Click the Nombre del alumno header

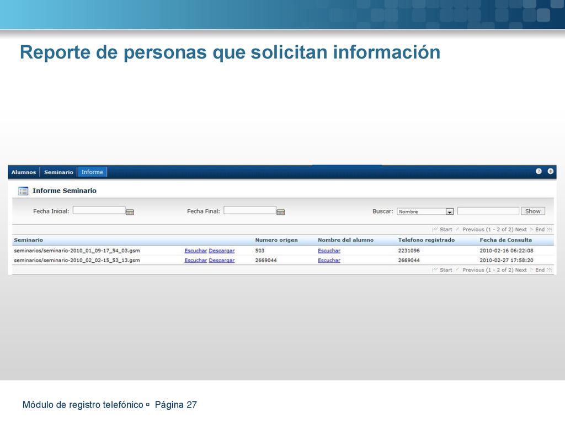click(x=345, y=240)
